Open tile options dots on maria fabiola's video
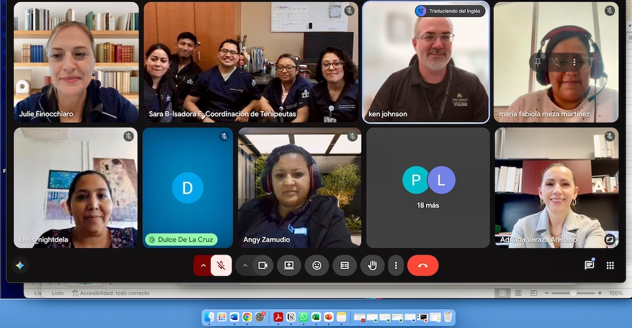Viewport: 632px width, 328px height. pos(574,62)
